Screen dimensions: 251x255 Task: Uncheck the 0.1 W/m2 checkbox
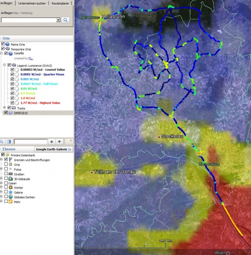[x=12, y=93]
